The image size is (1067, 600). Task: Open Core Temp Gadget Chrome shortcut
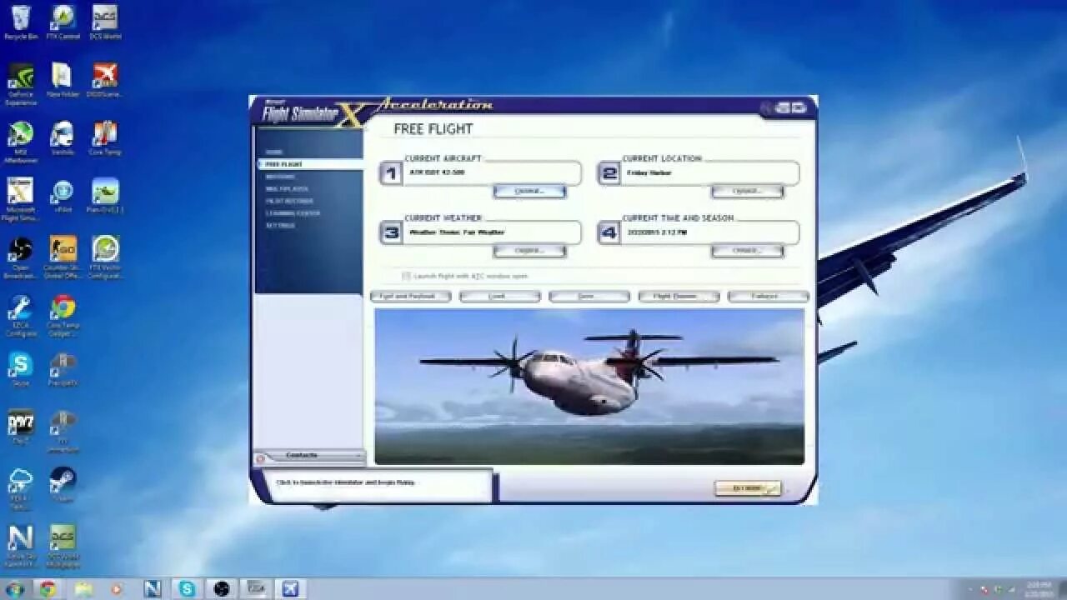coord(63,316)
